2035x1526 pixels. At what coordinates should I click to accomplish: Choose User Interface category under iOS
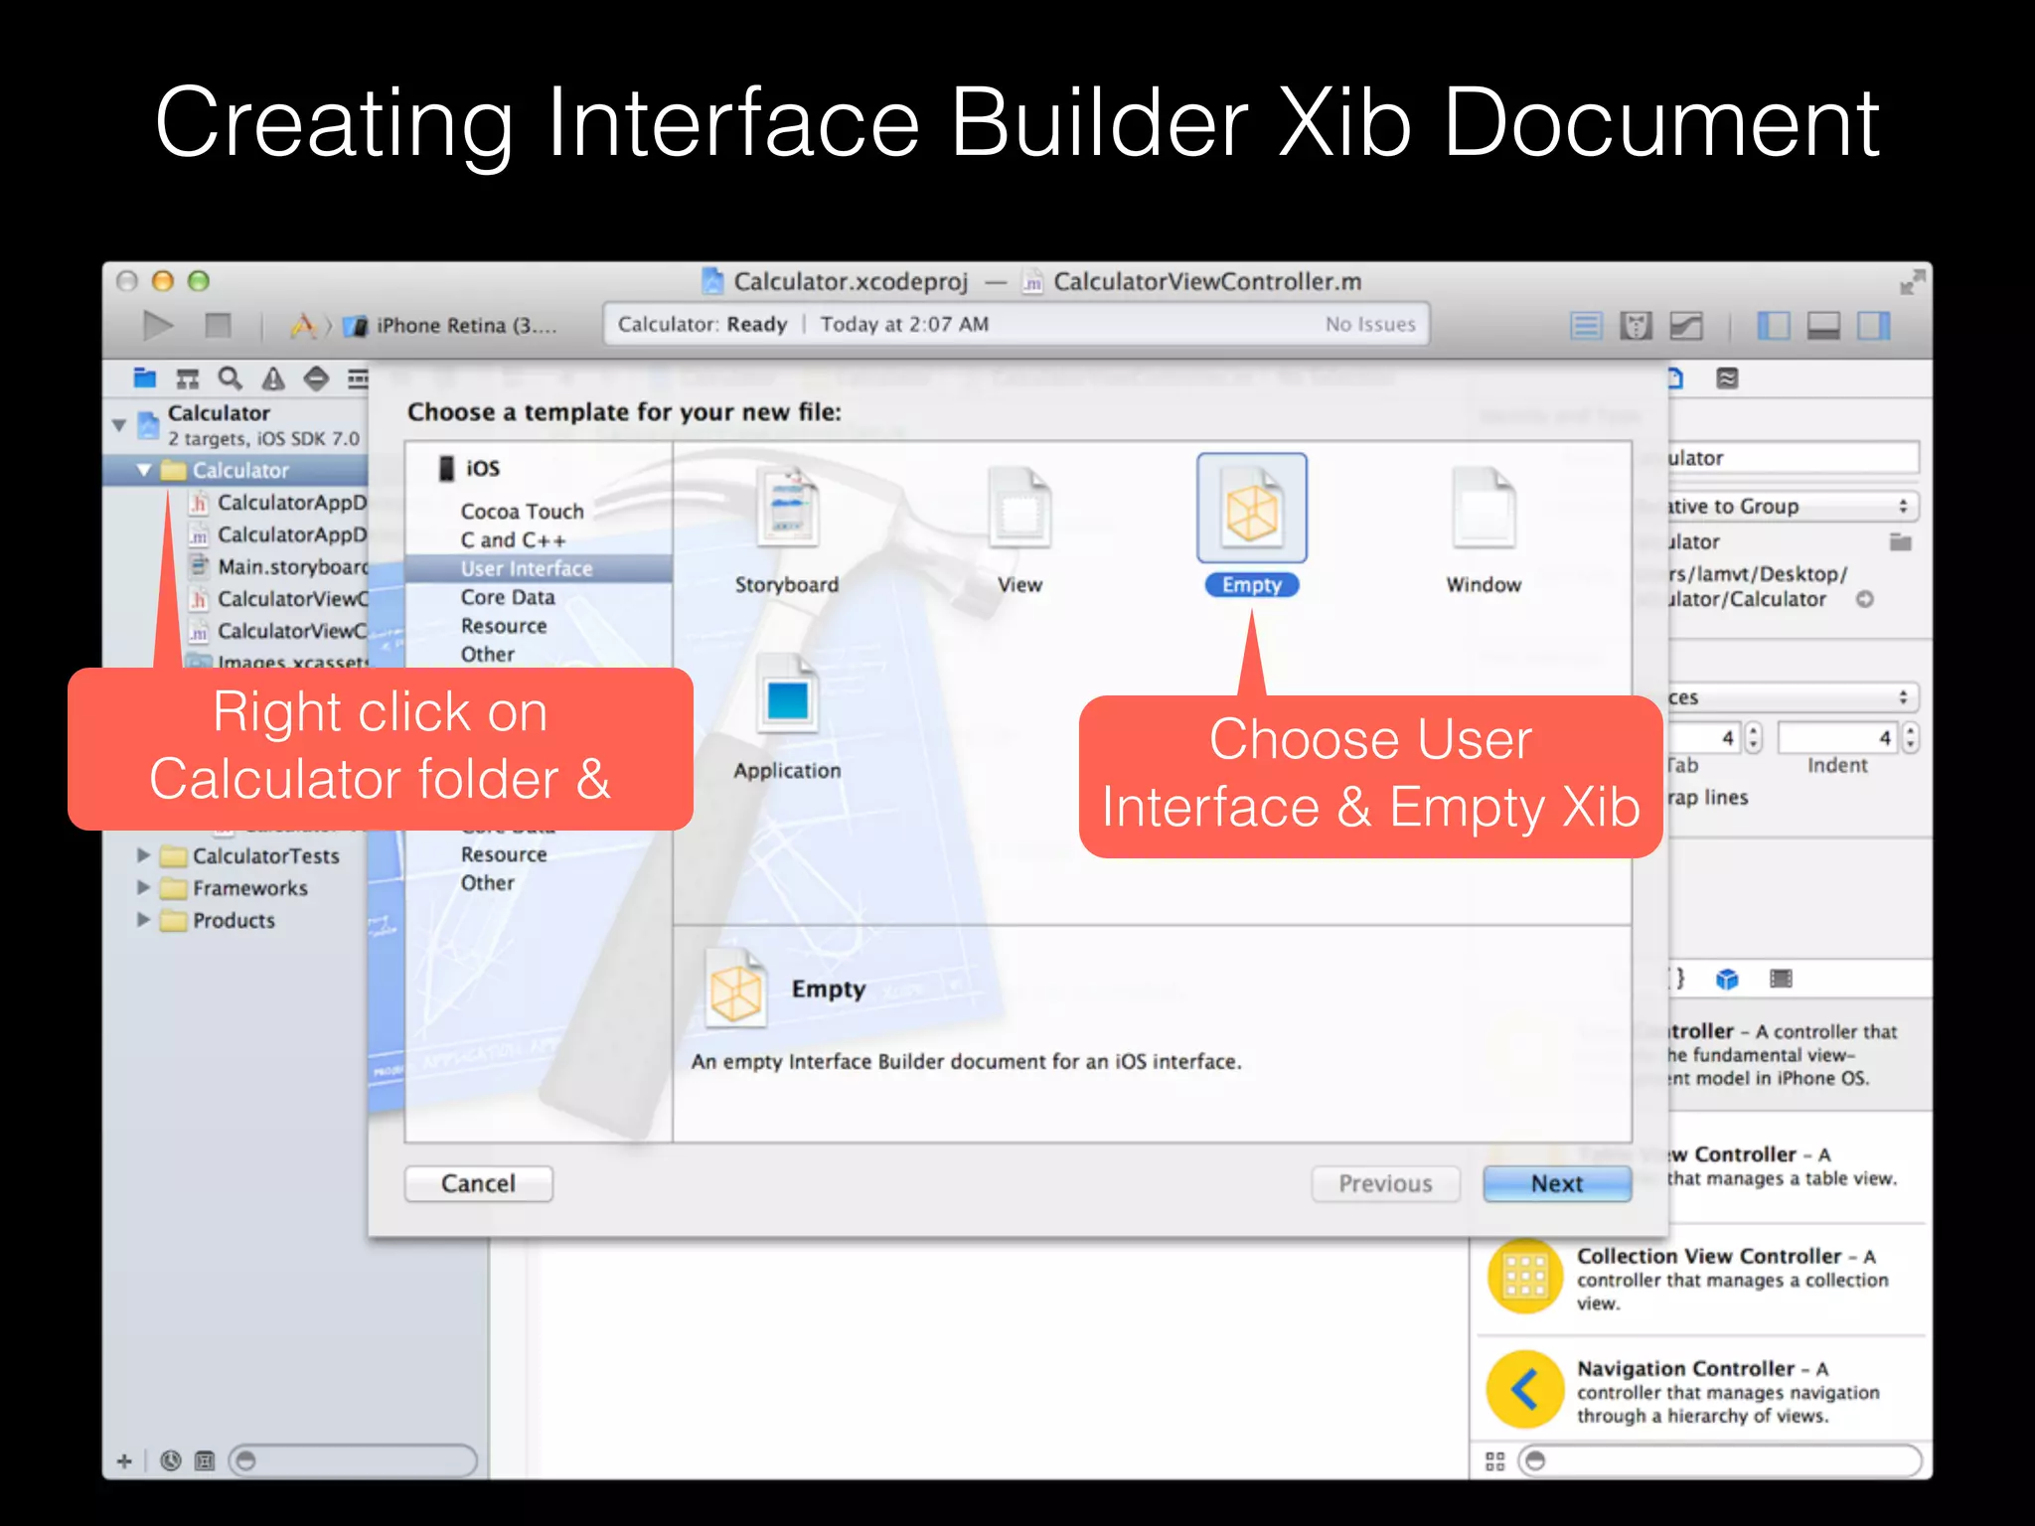[539, 568]
